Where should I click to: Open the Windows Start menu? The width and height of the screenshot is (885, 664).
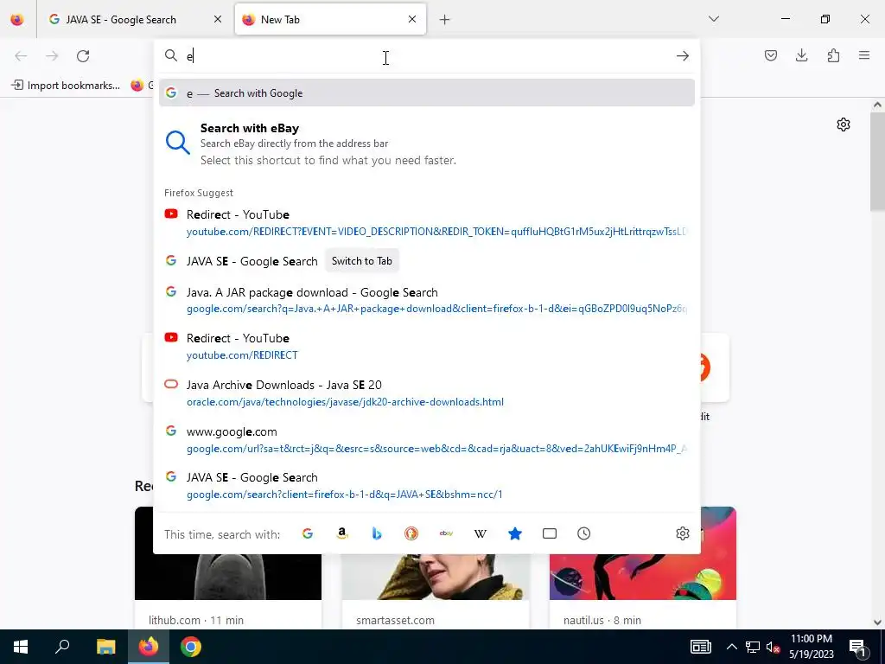coord(21,647)
